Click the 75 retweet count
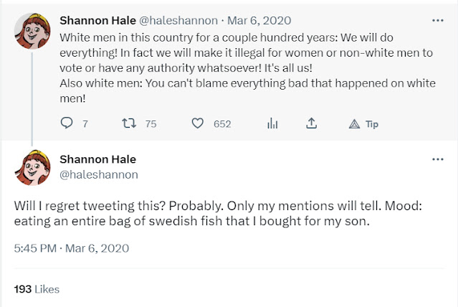The height and width of the screenshot is (307, 458). click(151, 123)
